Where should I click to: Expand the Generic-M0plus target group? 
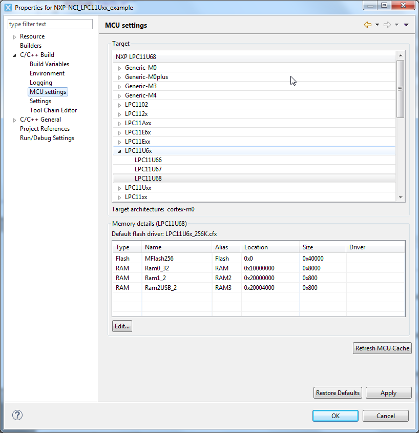(120, 77)
